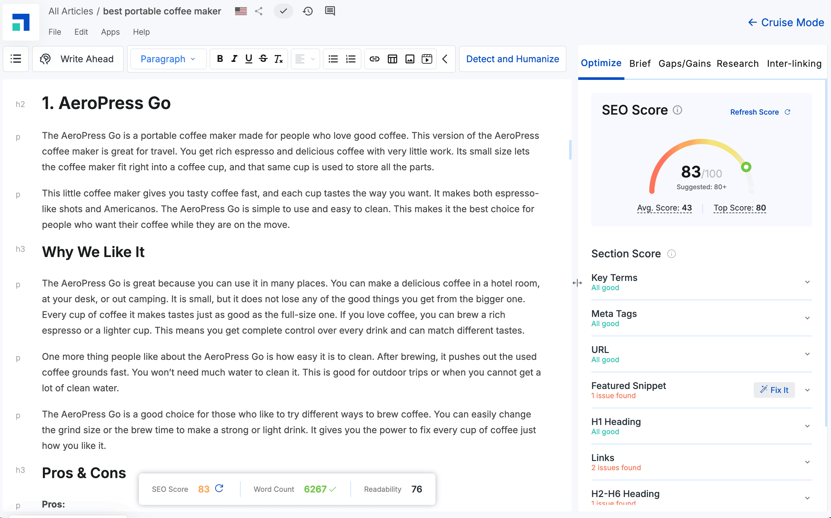Refresh SEO score in bottom bar
831x518 pixels.
pyautogui.click(x=219, y=488)
